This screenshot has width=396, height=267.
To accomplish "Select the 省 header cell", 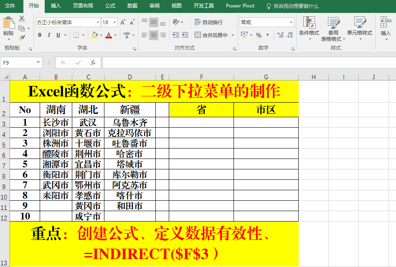I will [x=201, y=110].
